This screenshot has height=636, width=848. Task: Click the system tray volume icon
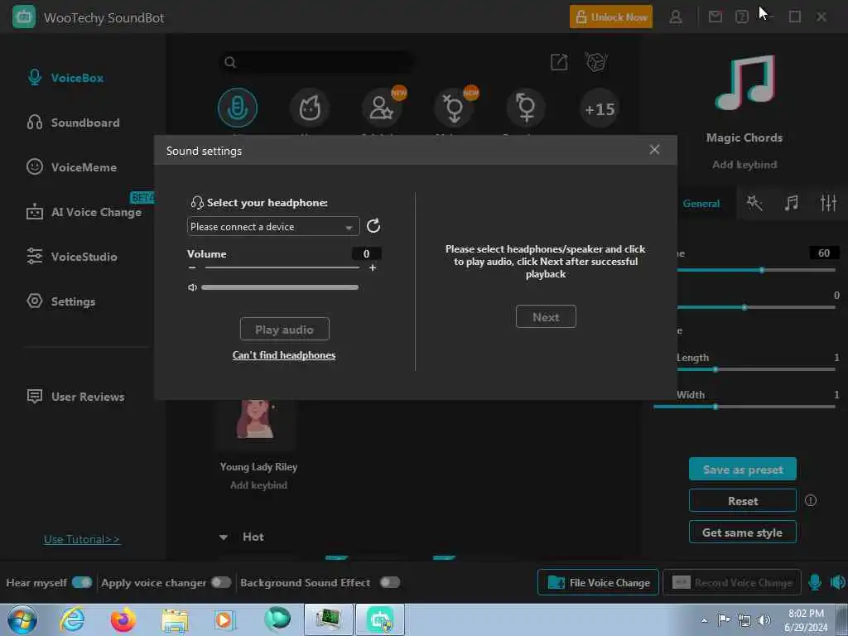click(x=764, y=619)
